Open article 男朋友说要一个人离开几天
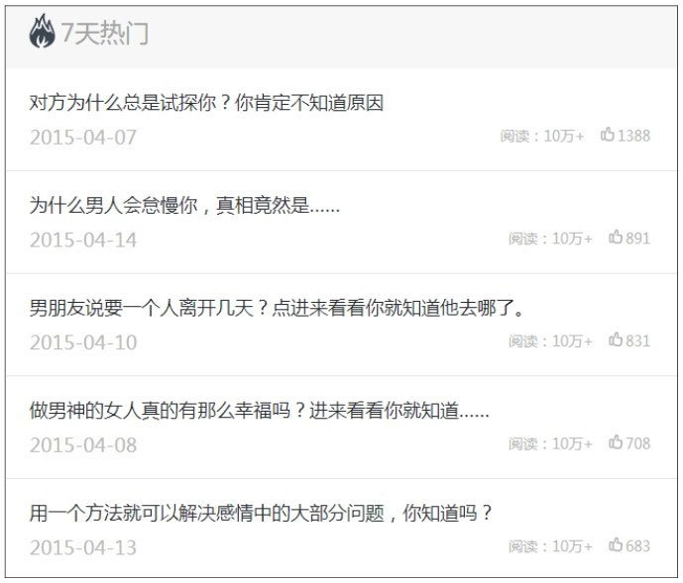This screenshot has height=583, width=683. click(x=277, y=308)
